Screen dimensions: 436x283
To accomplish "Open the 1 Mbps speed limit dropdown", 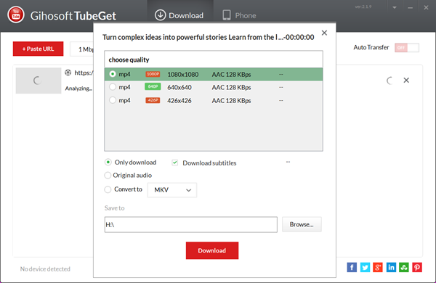I will (x=81, y=49).
